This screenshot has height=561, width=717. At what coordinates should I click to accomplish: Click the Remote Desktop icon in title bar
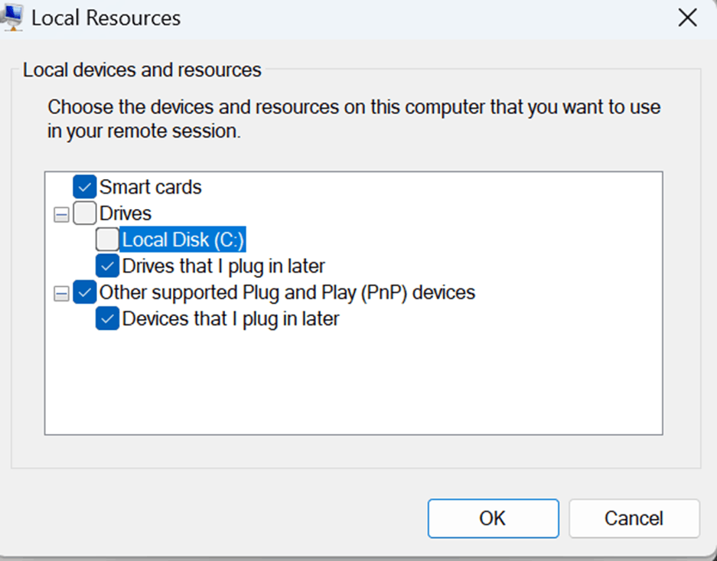click(x=12, y=18)
